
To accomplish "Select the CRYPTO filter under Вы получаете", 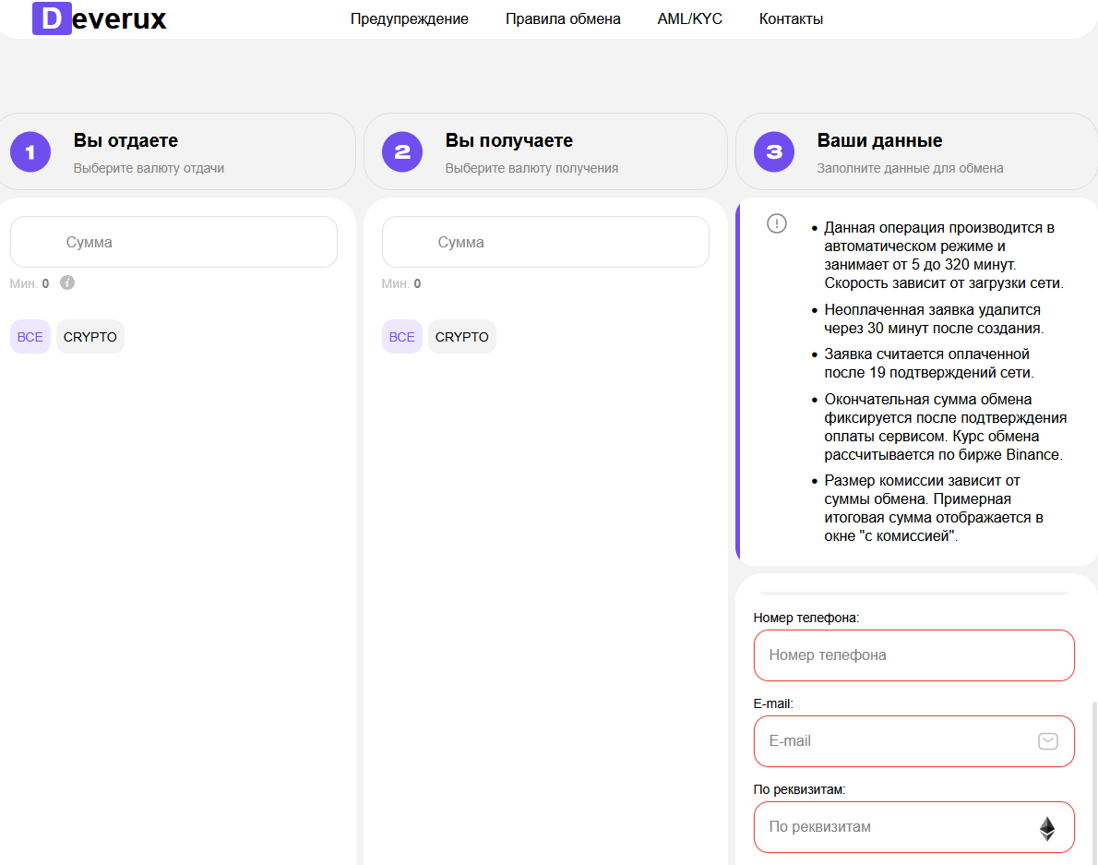I will coord(462,337).
